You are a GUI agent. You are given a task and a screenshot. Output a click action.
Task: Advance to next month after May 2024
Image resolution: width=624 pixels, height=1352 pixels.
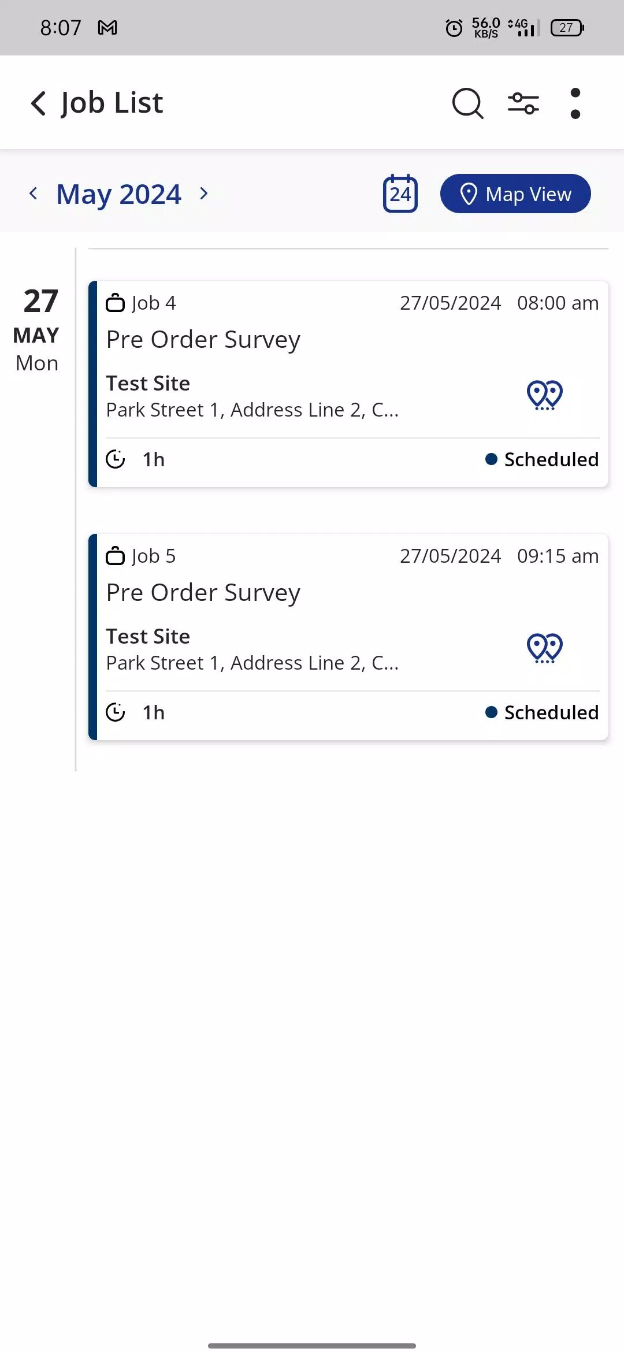click(x=203, y=194)
